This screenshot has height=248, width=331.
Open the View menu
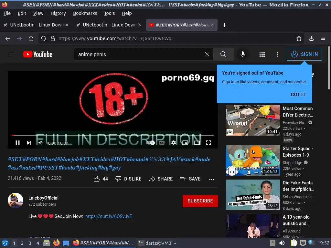(x=38, y=13)
